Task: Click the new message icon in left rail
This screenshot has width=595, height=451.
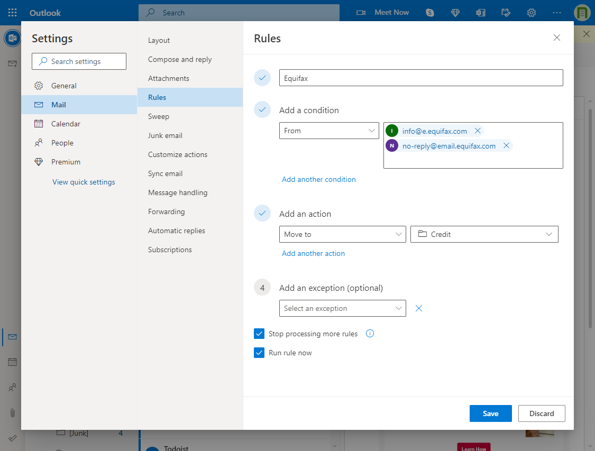Action: (x=12, y=64)
